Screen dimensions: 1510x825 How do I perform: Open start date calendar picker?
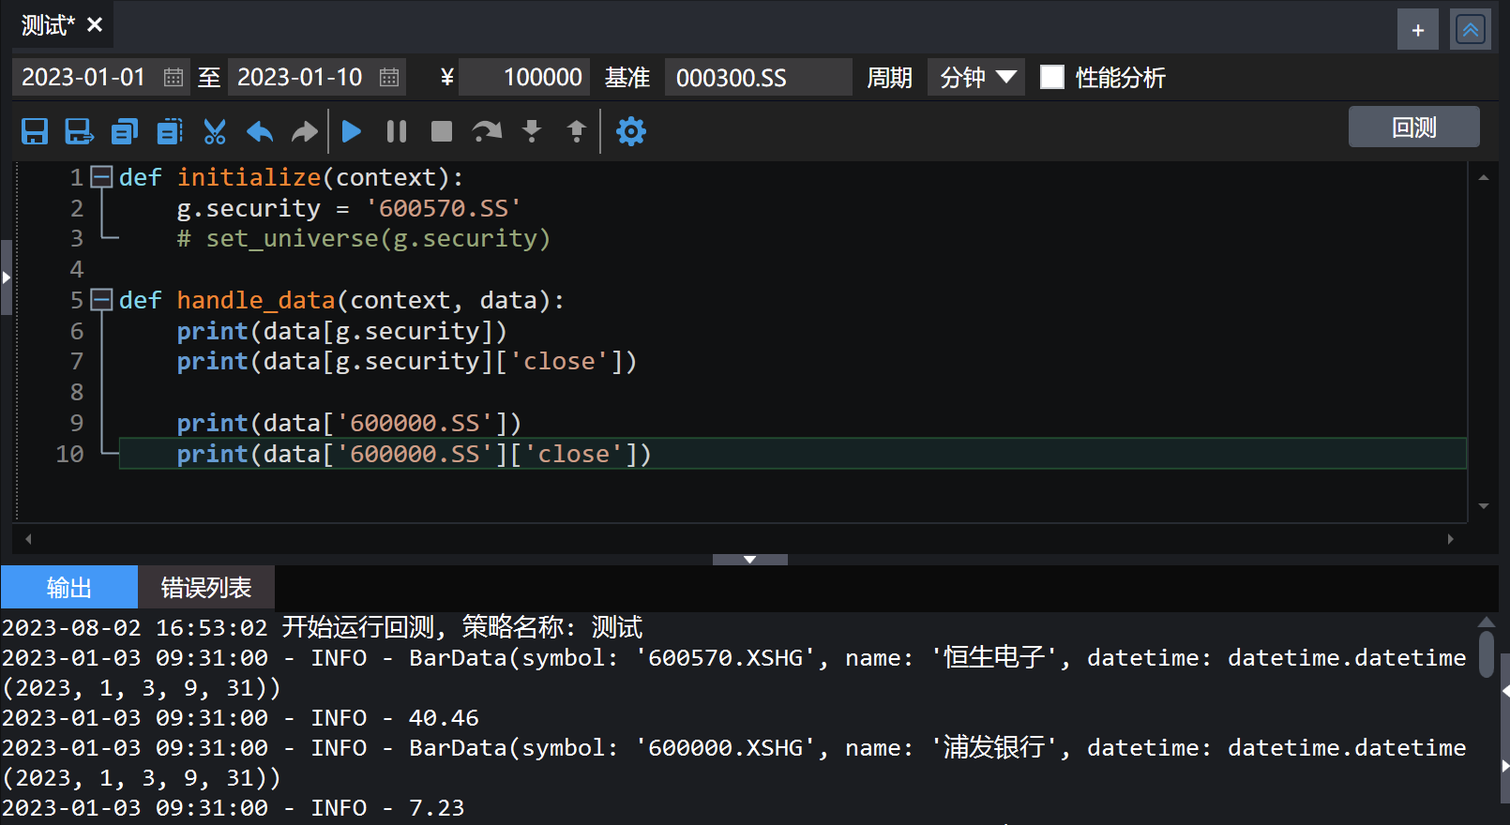click(174, 77)
